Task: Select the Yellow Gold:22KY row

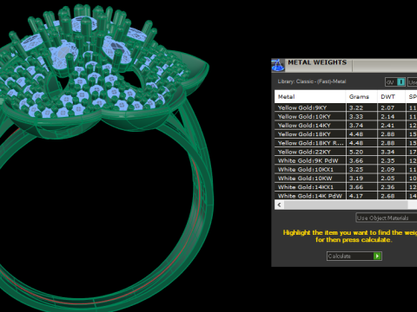Action: [346, 152]
